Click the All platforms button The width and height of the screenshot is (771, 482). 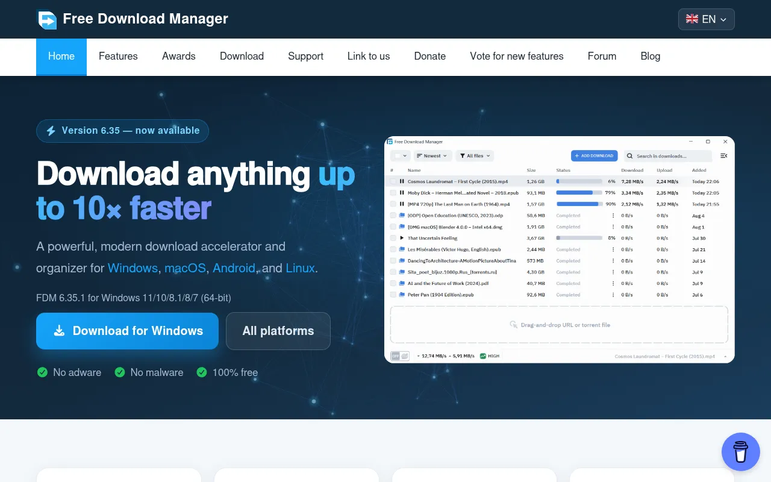tap(278, 331)
